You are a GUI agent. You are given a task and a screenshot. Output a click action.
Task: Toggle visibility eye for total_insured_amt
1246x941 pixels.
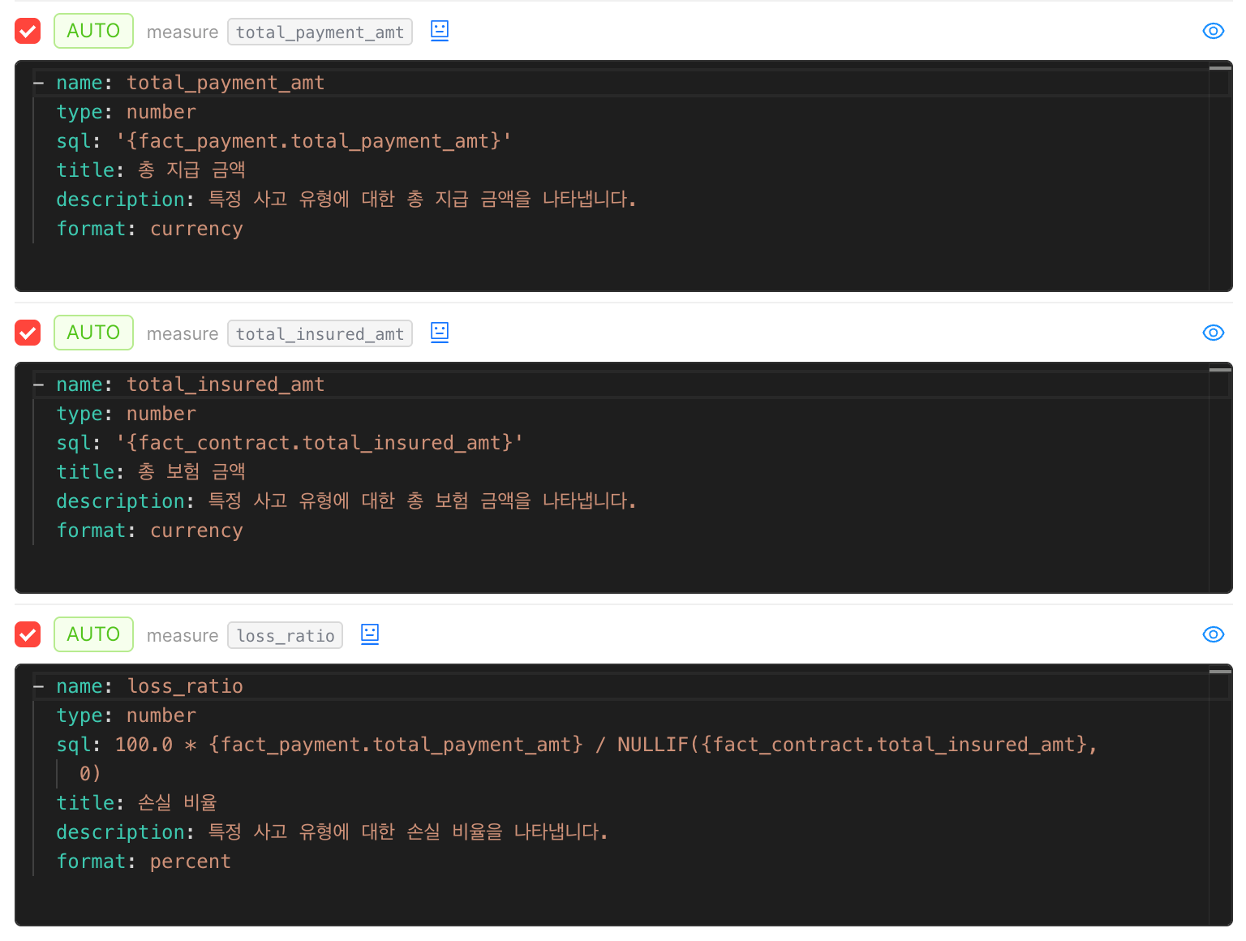1213,333
